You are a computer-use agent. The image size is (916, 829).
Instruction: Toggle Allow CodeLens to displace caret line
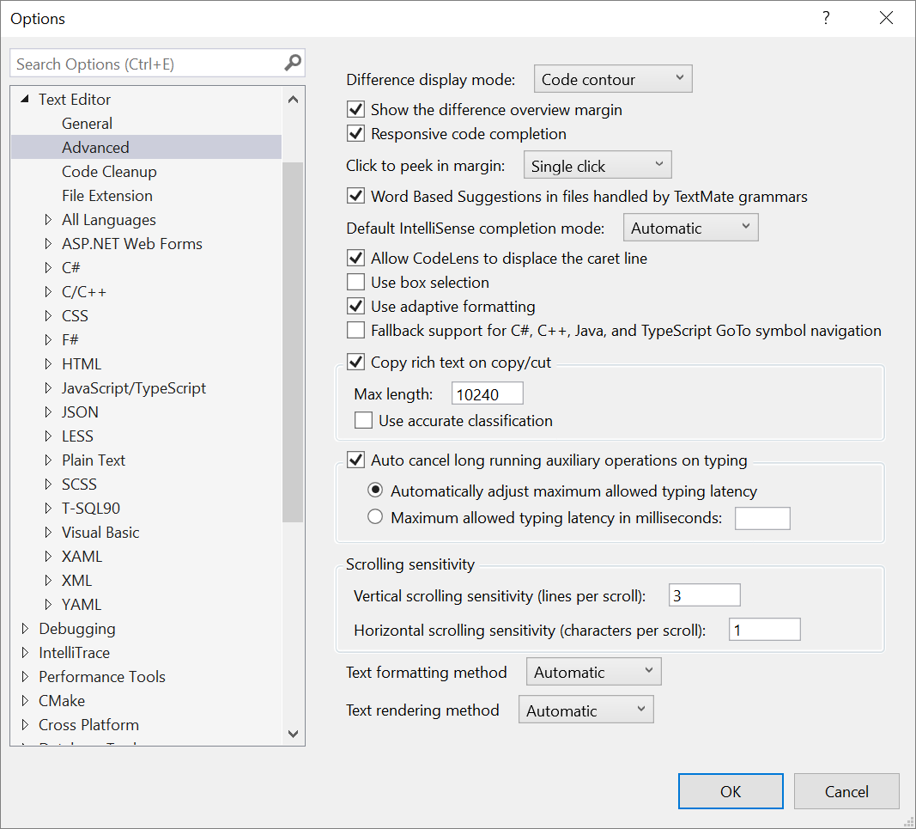coord(355,258)
